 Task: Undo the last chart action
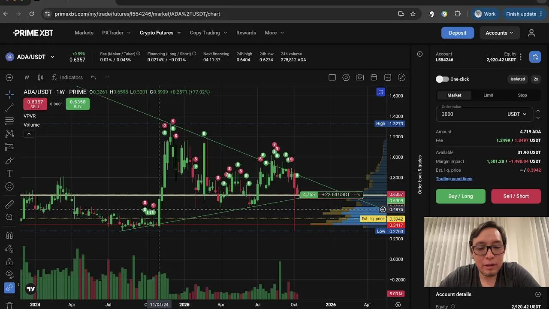[93, 78]
